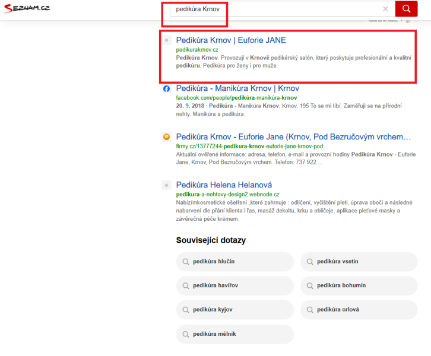431x356 pixels.
Task: Click the magnifier icon in pedikúra vsetín chip
Action: tap(310, 262)
